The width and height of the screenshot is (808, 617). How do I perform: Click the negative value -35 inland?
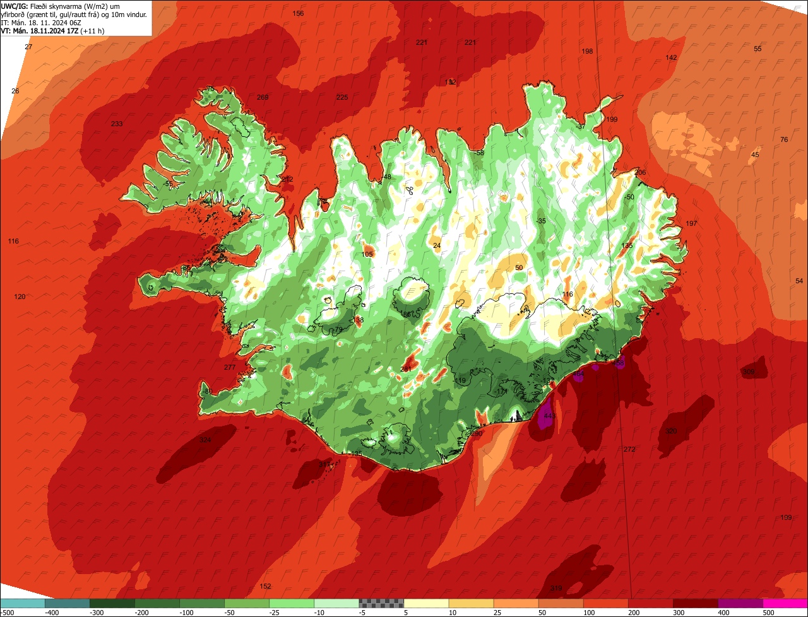click(540, 221)
